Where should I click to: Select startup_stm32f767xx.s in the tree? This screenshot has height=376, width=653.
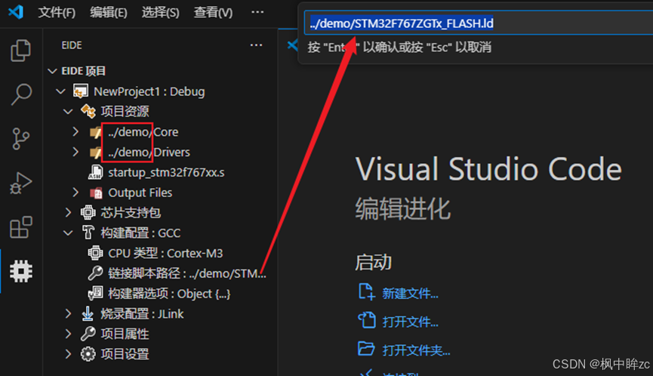[x=166, y=172]
